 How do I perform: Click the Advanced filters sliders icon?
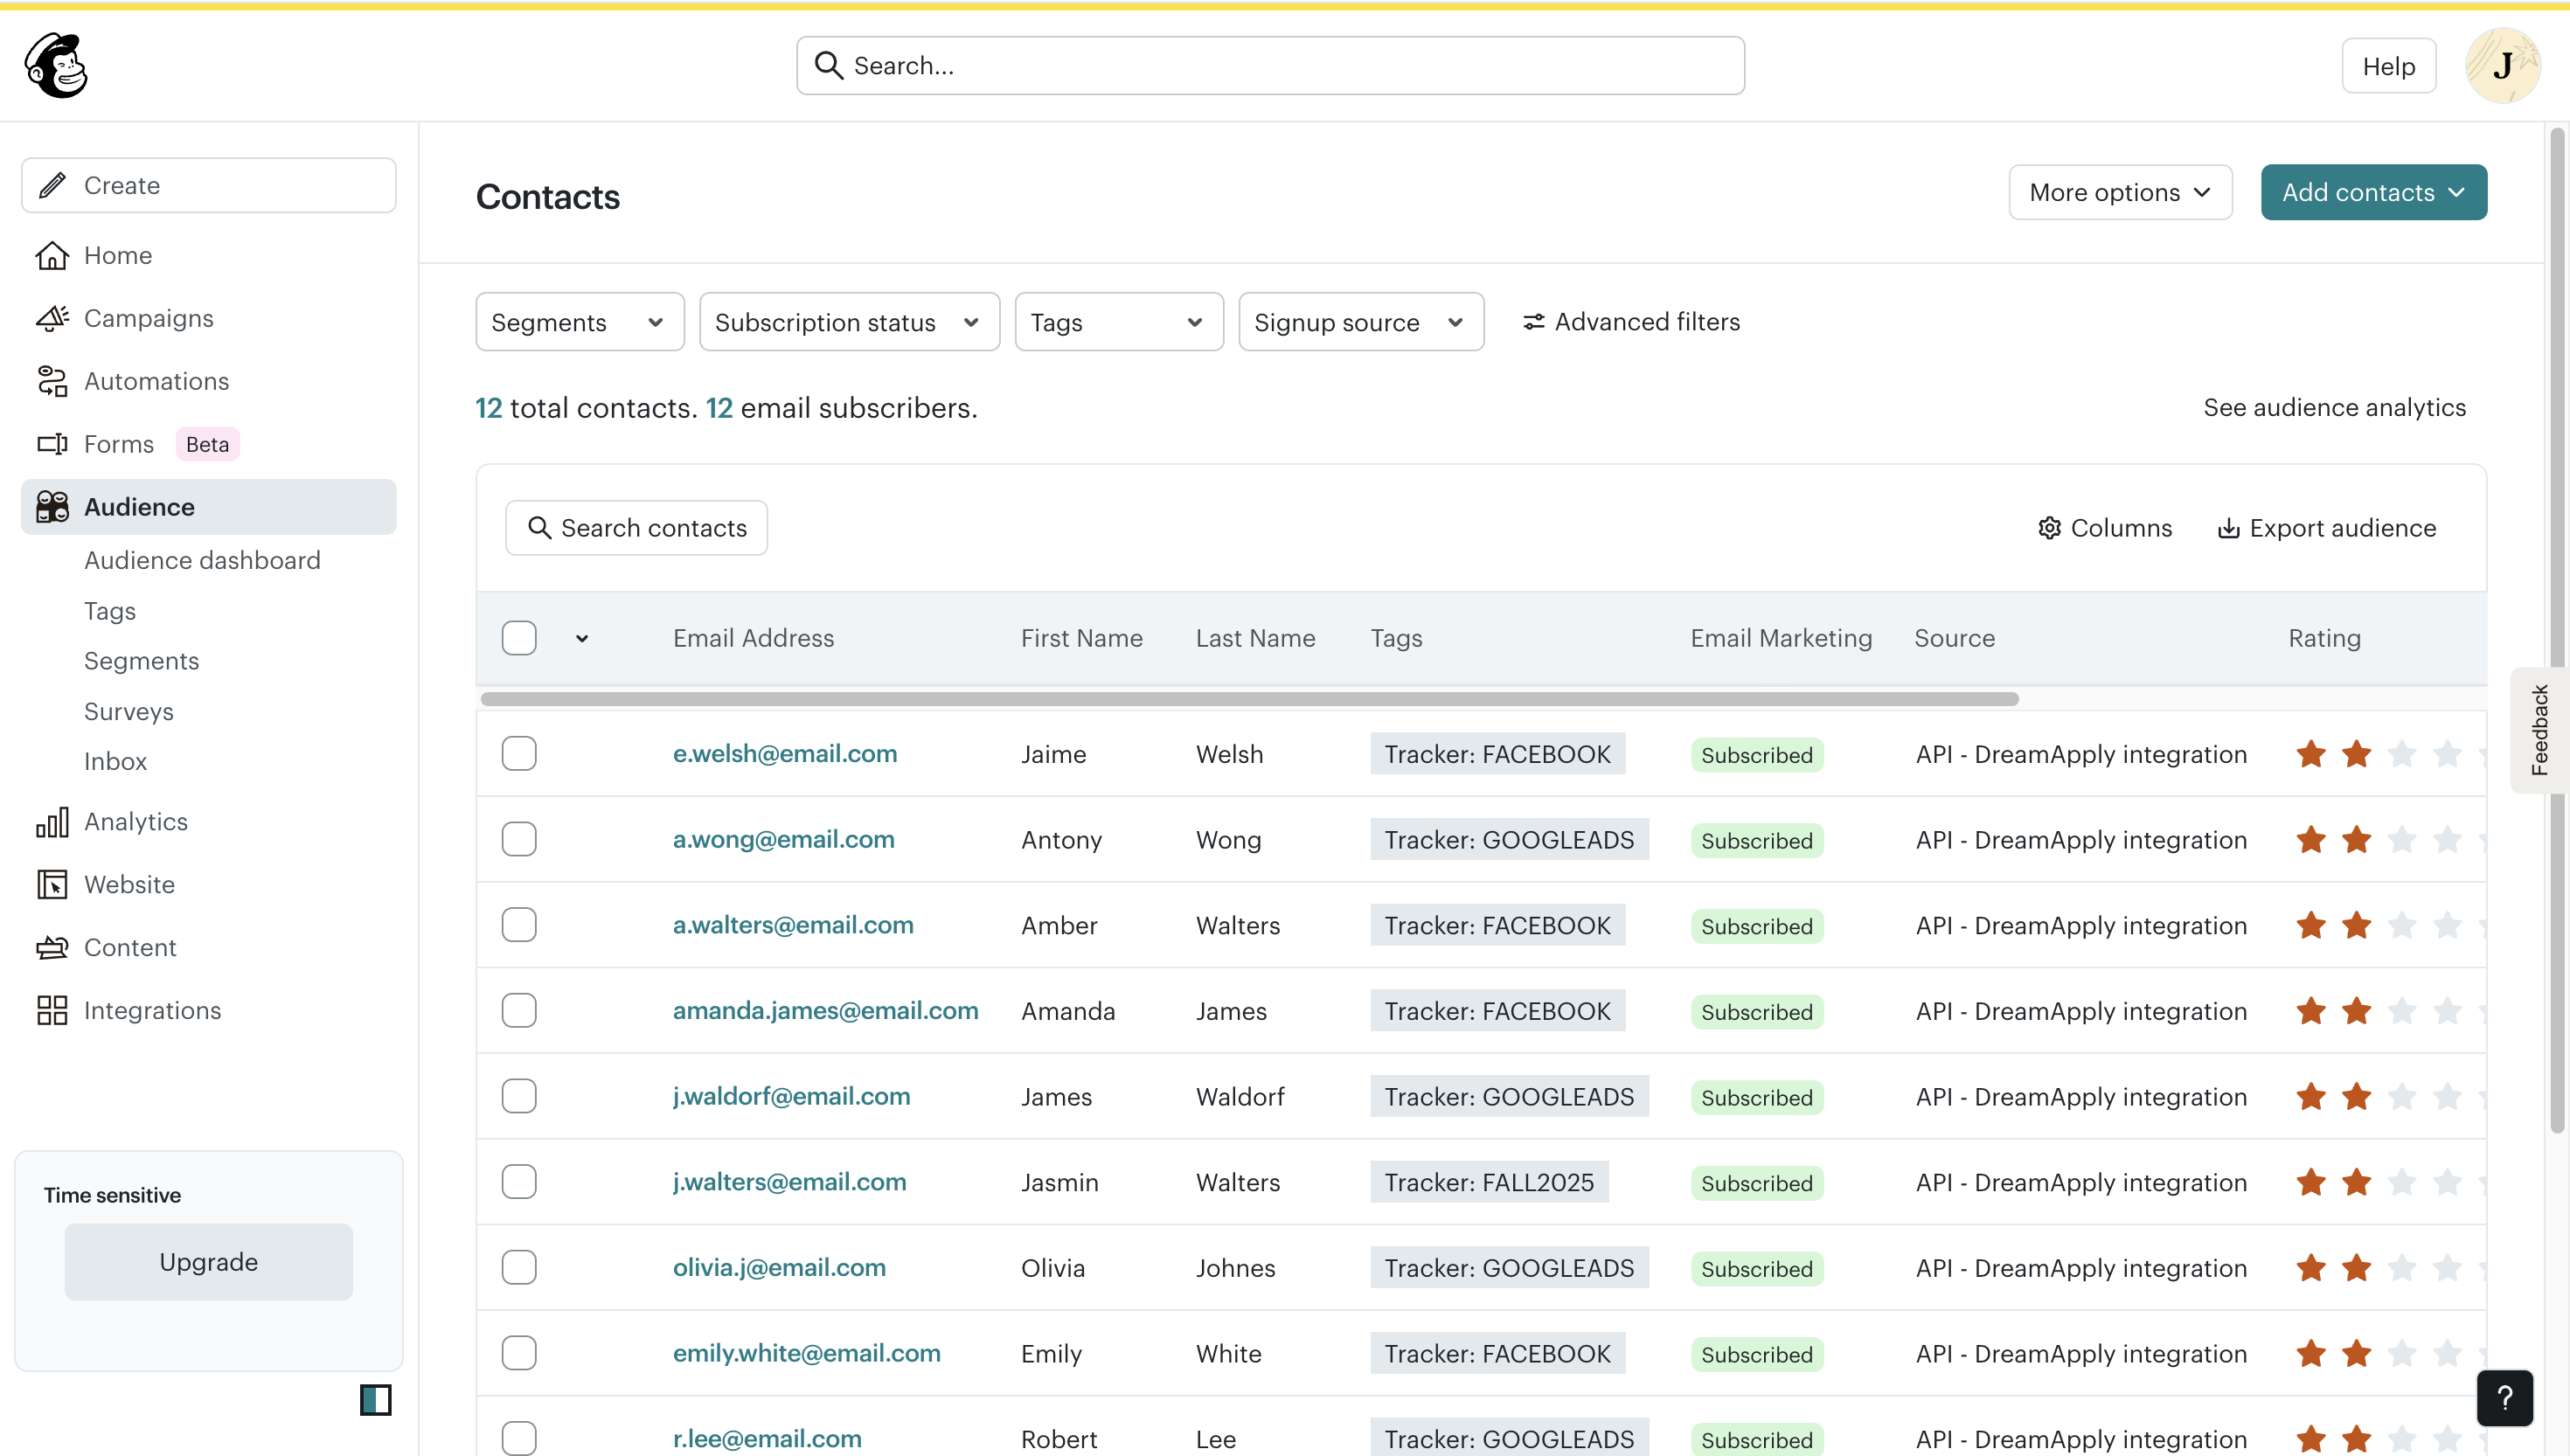[1533, 322]
